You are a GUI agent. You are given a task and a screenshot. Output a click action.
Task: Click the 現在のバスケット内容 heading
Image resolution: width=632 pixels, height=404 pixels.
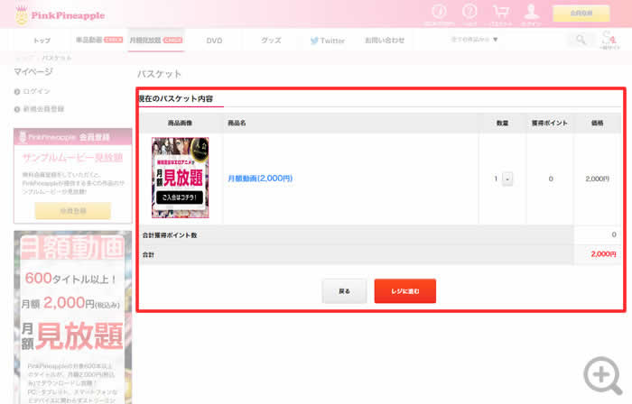click(x=176, y=98)
